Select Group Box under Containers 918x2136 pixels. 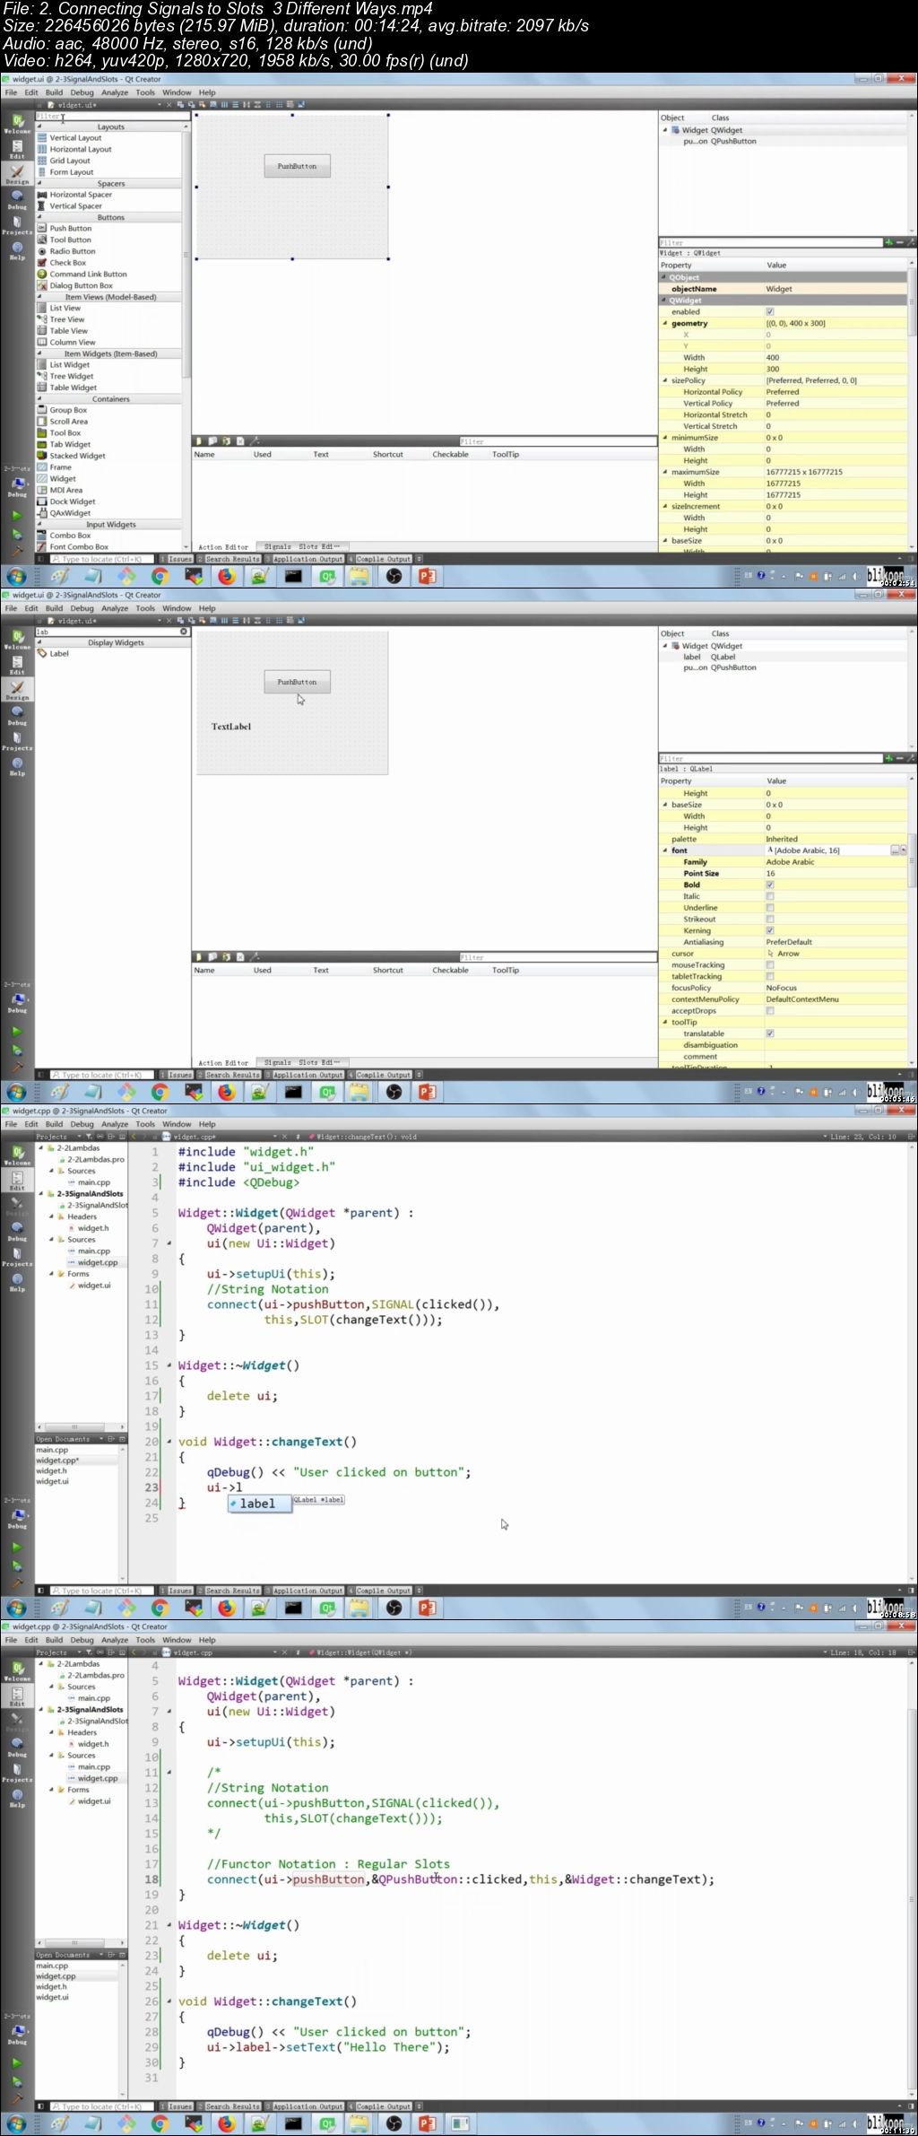(68, 410)
